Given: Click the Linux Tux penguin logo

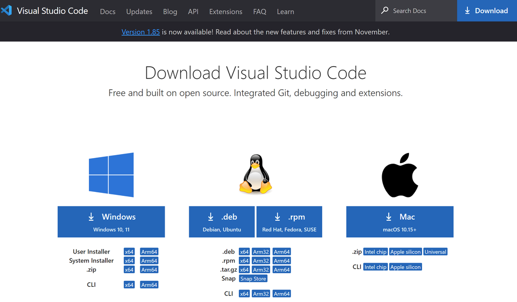Looking at the screenshot, I should 255,174.
